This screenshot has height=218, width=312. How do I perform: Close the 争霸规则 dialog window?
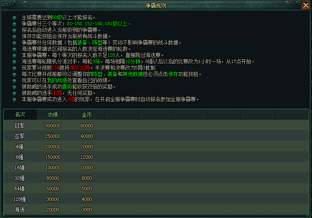coord(306,5)
